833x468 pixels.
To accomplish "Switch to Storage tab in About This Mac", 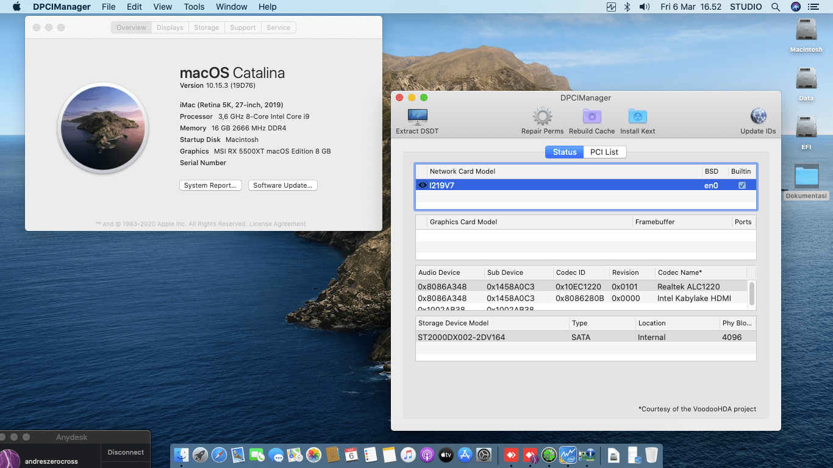I will pyautogui.click(x=206, y=27).
